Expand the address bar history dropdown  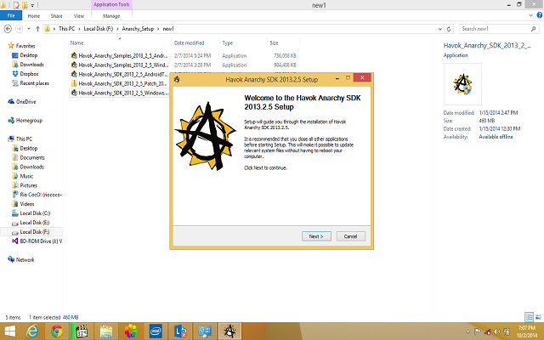coord(440,29)
